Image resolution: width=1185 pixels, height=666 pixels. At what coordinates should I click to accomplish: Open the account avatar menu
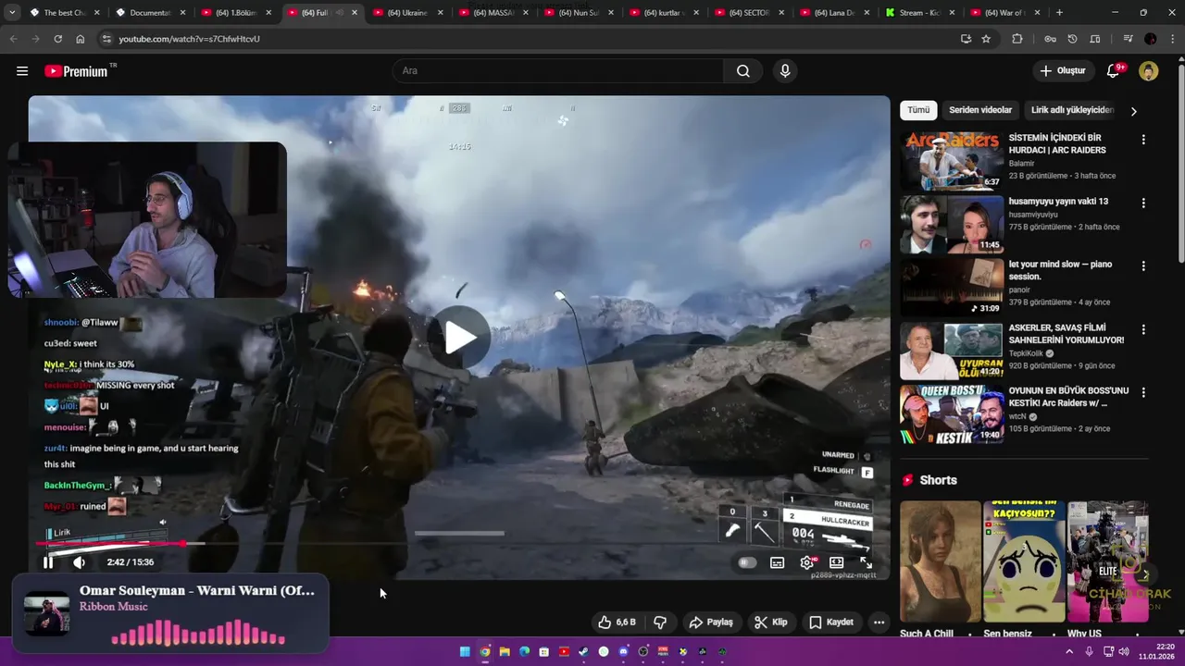click(1149, 71)
